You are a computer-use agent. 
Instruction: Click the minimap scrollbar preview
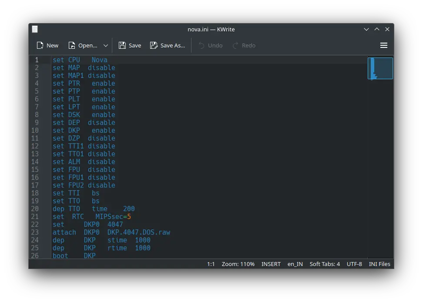380,68
